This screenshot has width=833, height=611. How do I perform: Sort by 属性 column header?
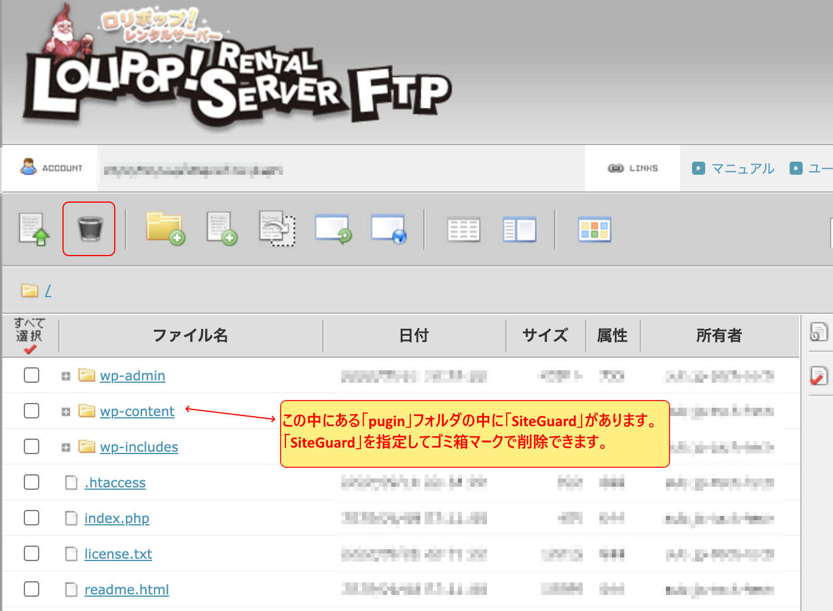click(x=612, y=335)
